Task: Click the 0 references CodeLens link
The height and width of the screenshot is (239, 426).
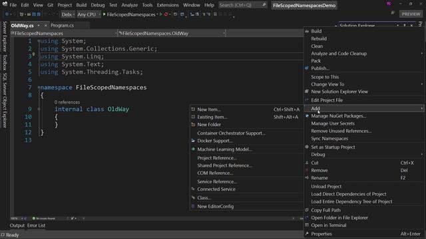Action: 67,102
